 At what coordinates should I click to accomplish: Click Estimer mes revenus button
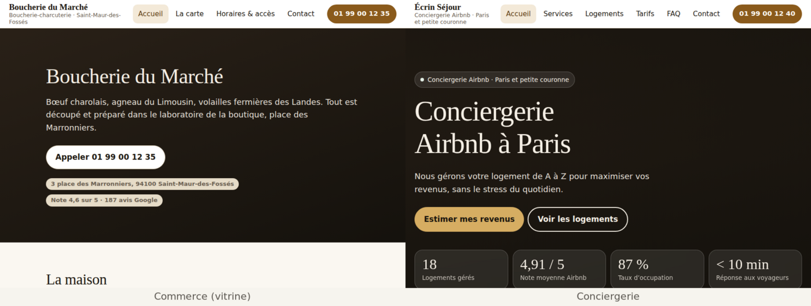(469, 219)
